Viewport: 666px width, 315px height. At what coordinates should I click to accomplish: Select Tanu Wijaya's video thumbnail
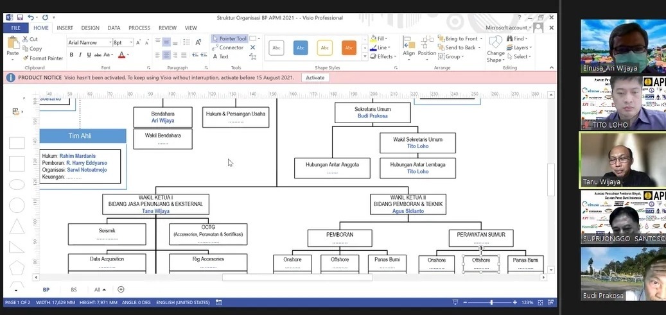point(622,160)
